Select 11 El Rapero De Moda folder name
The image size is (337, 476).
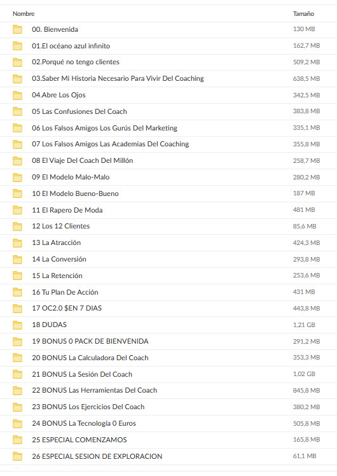(x=67, y=210)
